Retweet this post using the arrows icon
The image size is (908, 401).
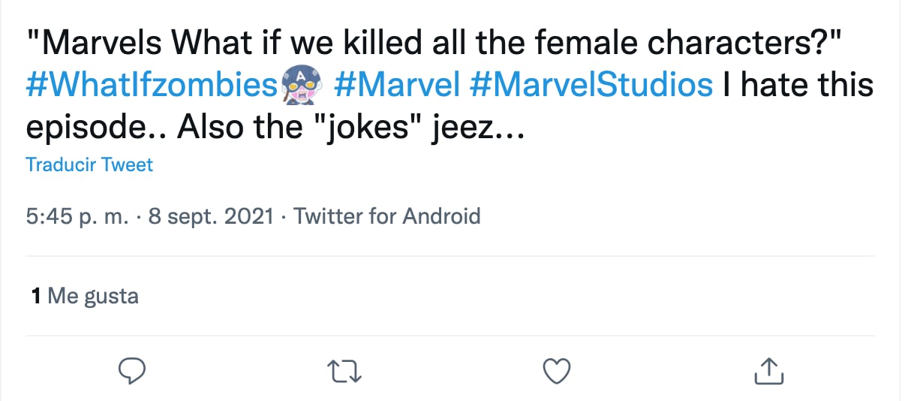coord(344,370)
